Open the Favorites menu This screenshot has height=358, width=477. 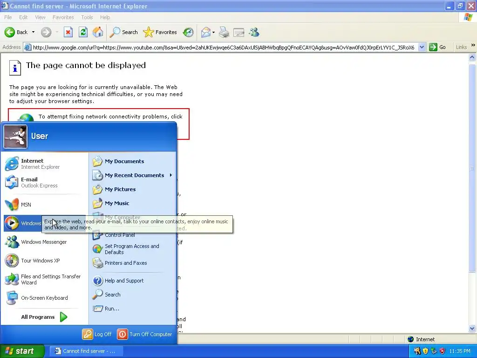[x=63, y=17]
